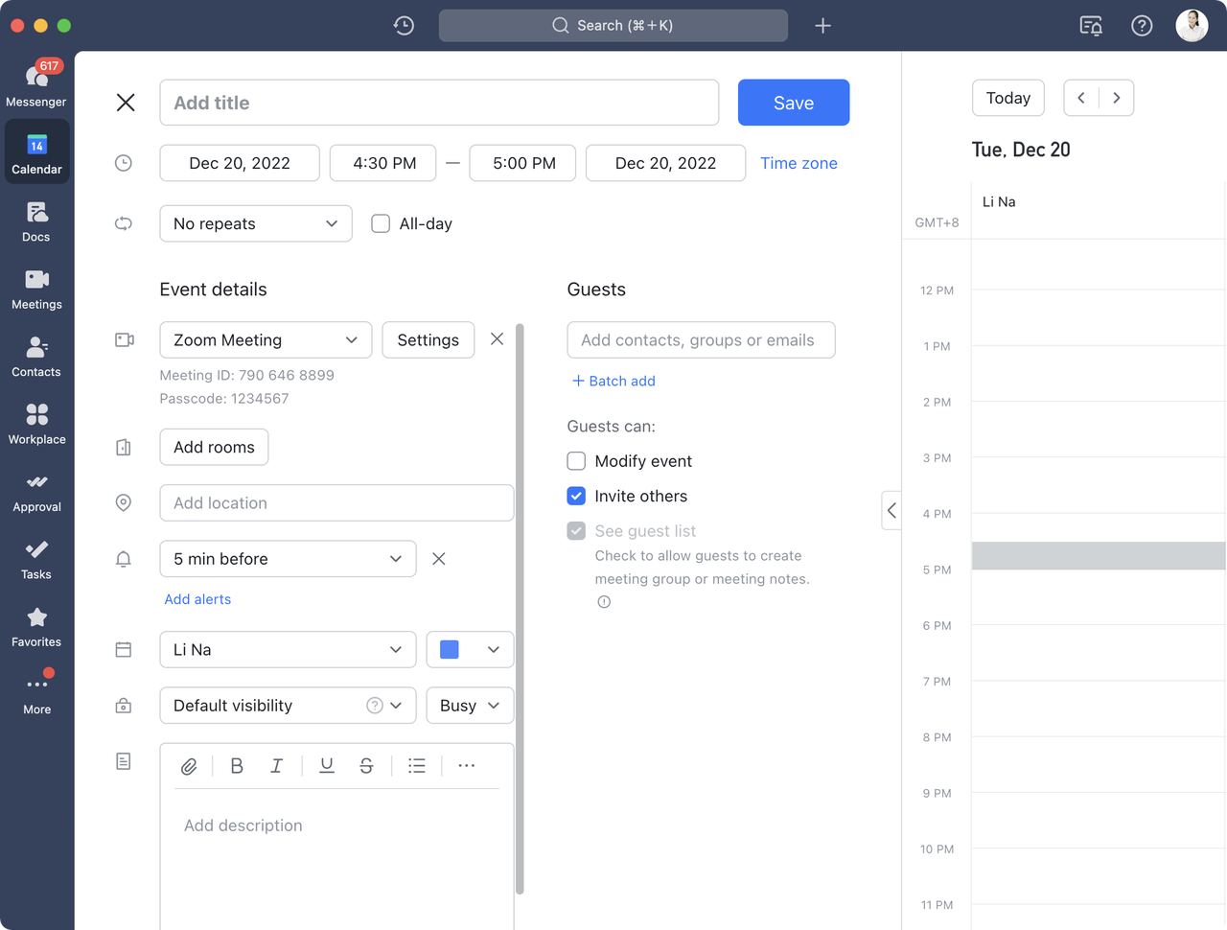Save the new event
The height and width of the screenshot is (930, 1227).
(794, 102)
